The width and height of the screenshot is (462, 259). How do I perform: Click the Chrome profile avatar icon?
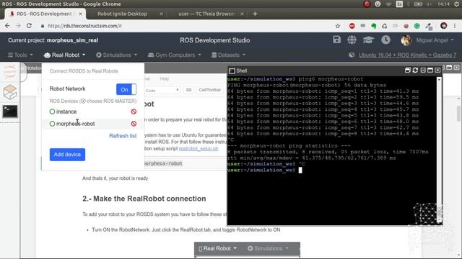pyautogui.click(x=444, y=26)
